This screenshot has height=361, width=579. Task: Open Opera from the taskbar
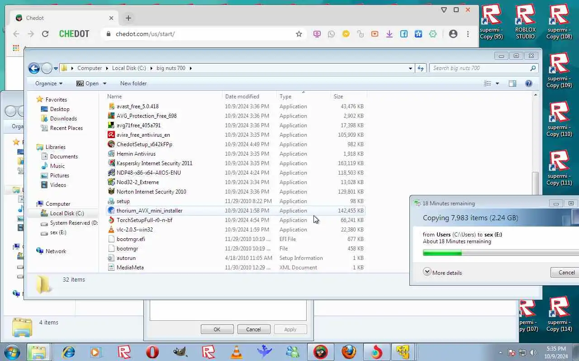(152, 352)
